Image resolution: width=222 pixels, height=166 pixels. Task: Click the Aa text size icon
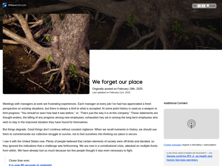coord(195,6)
